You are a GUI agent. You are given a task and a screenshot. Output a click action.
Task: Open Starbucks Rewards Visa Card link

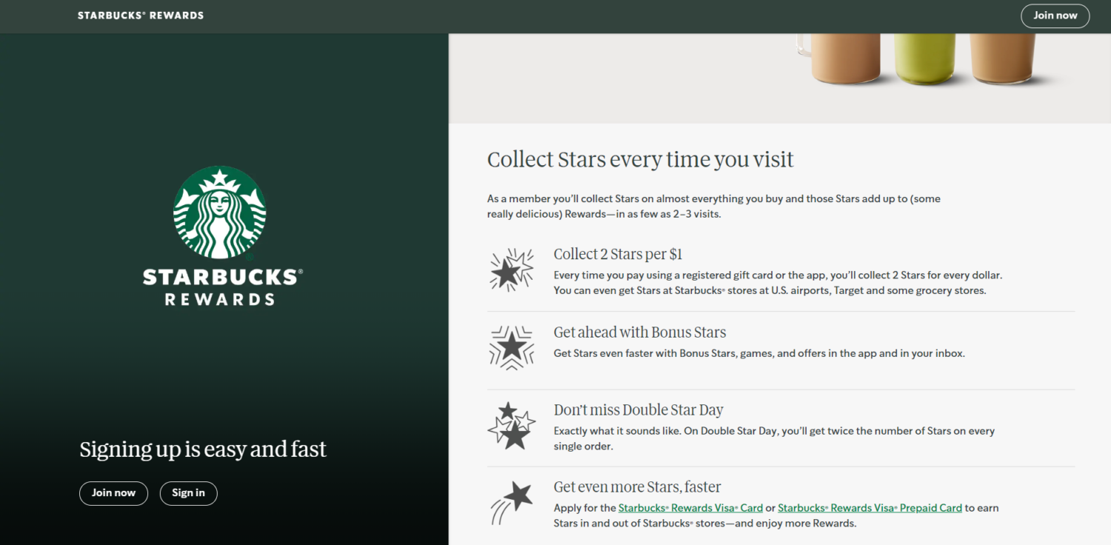[690, 508]
